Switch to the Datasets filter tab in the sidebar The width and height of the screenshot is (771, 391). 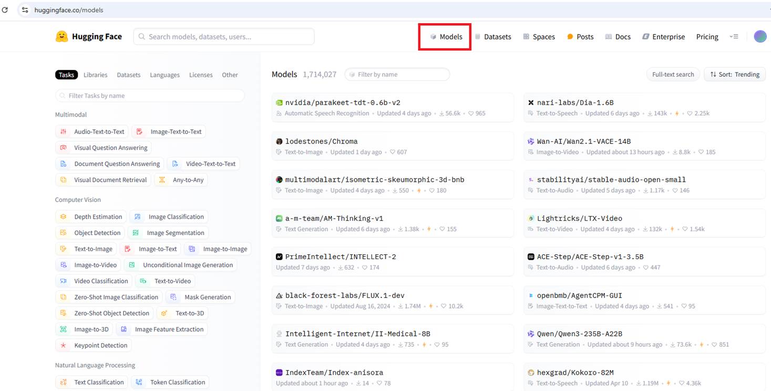[129, 75]
